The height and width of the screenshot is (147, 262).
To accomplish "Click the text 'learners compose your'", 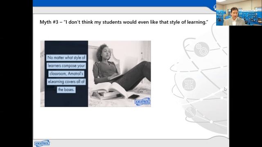I will [66, 66].
